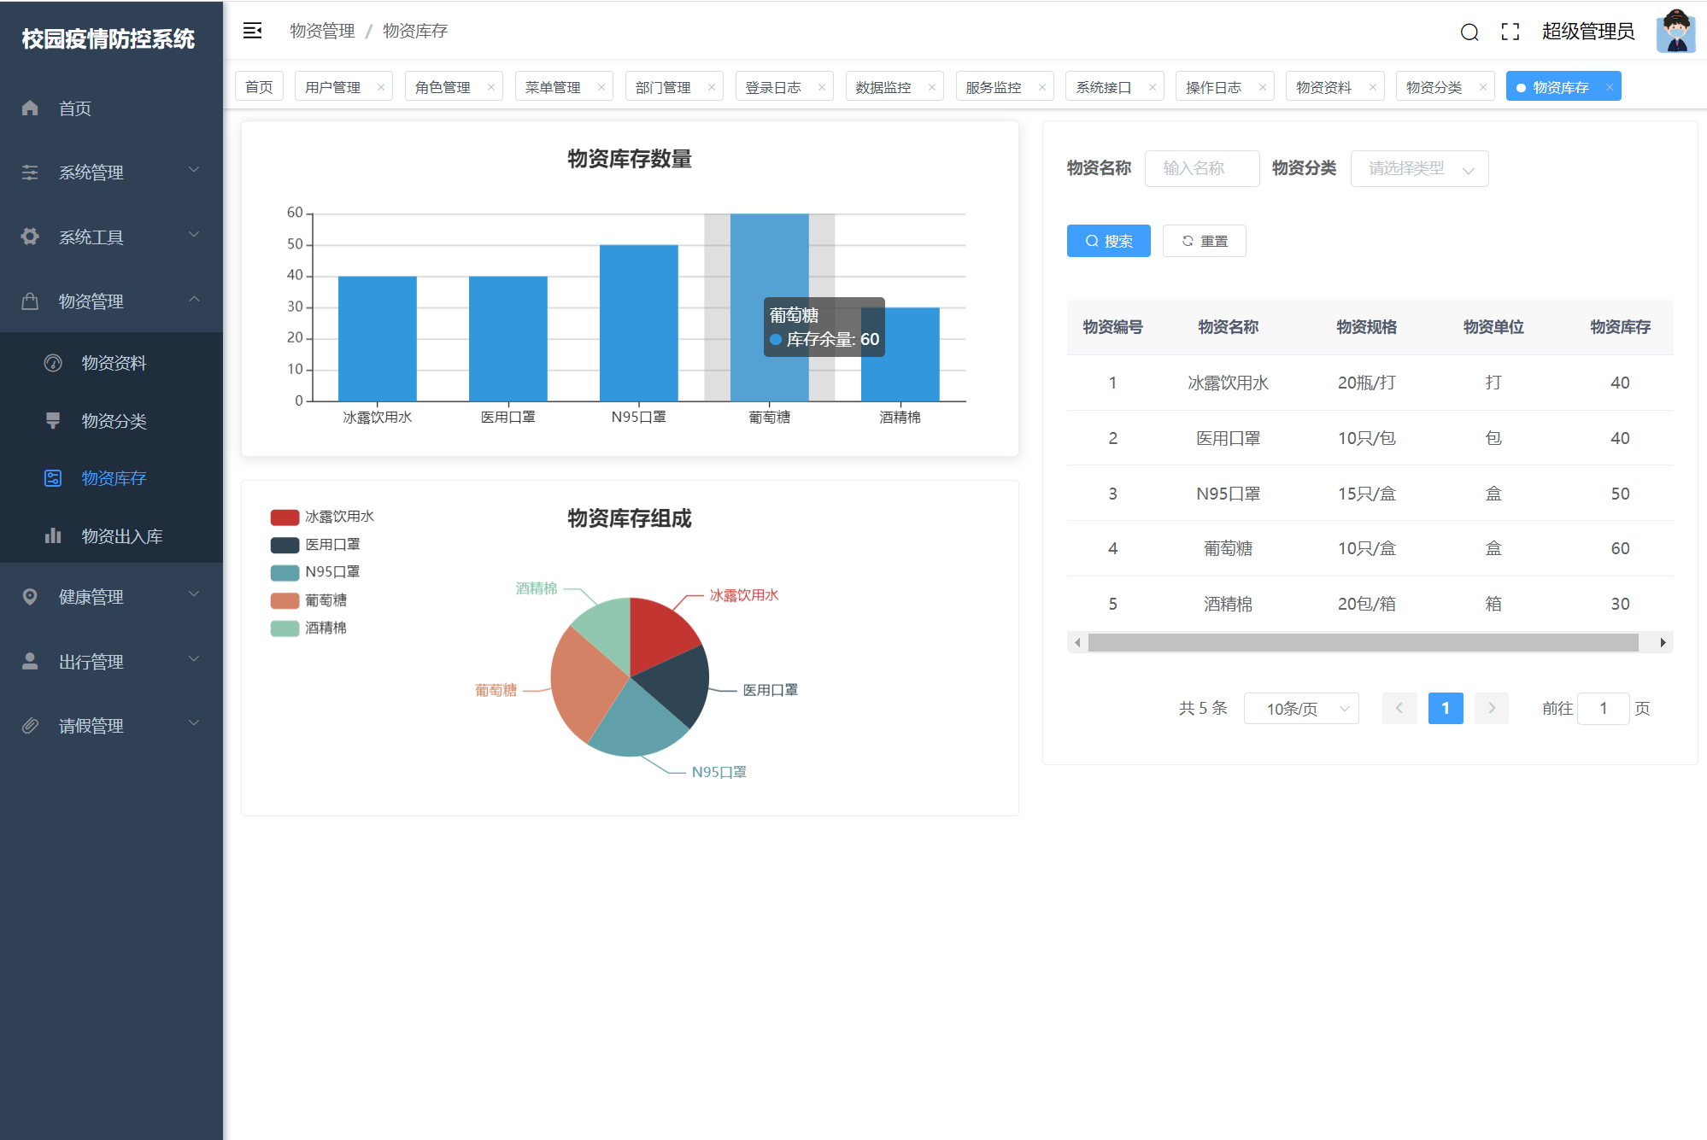Open the 10条/页 page size dropdown
1707x1140 pixels.
pyautogui.click(x=1300, y=708)
